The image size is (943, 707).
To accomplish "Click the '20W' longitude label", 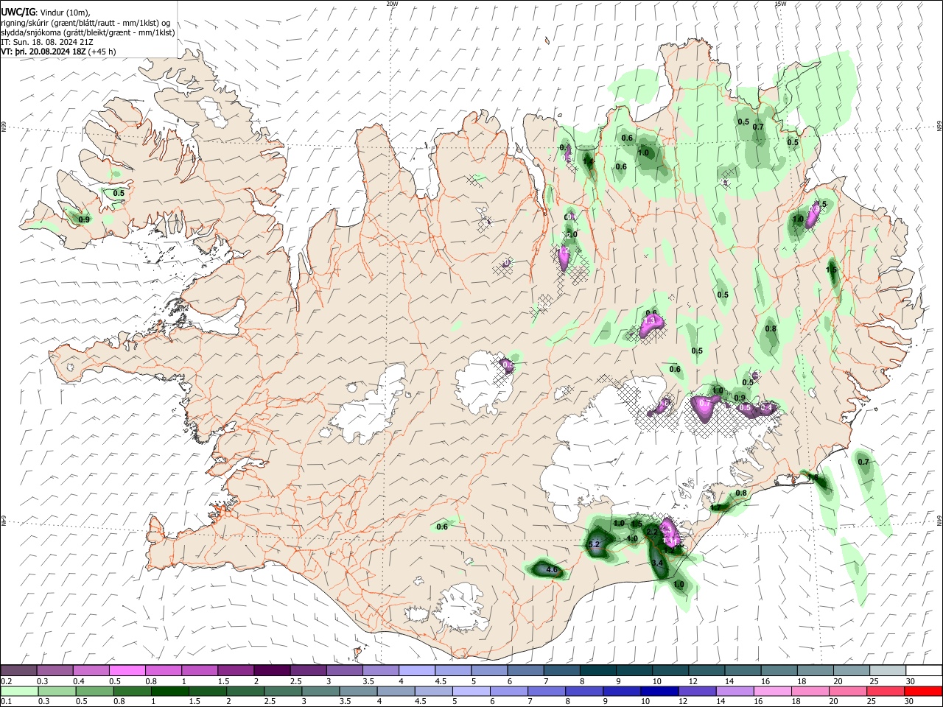I will pyautogui.click(x=392, y=4).
